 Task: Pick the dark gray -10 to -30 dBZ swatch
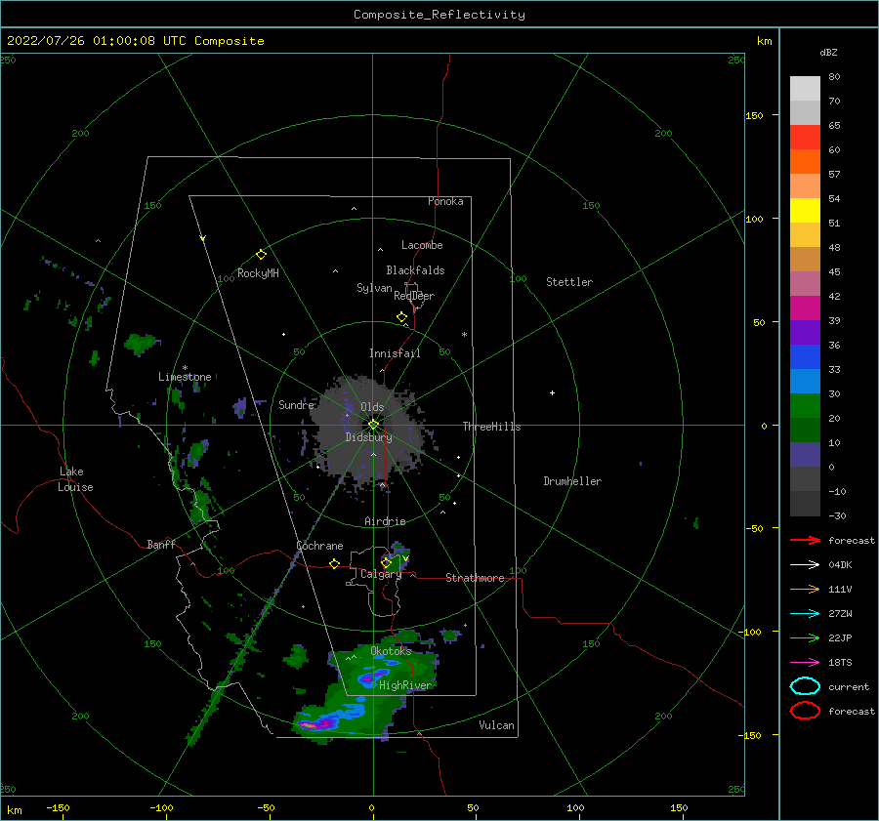coord(805,504)
